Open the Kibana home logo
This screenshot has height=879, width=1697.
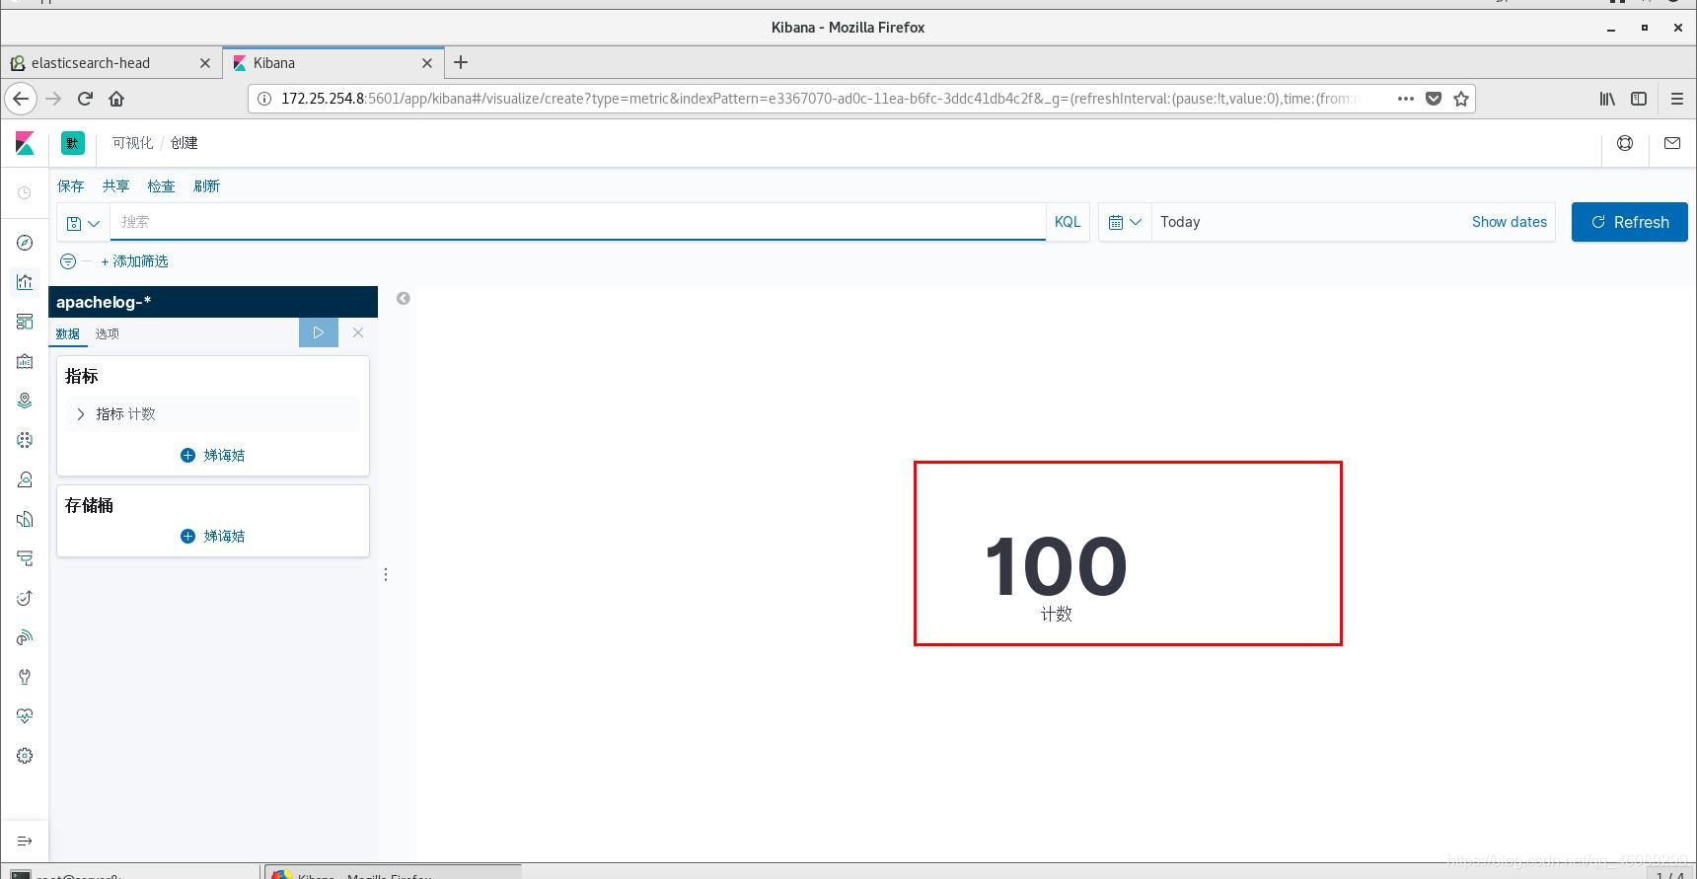(25, 143)
